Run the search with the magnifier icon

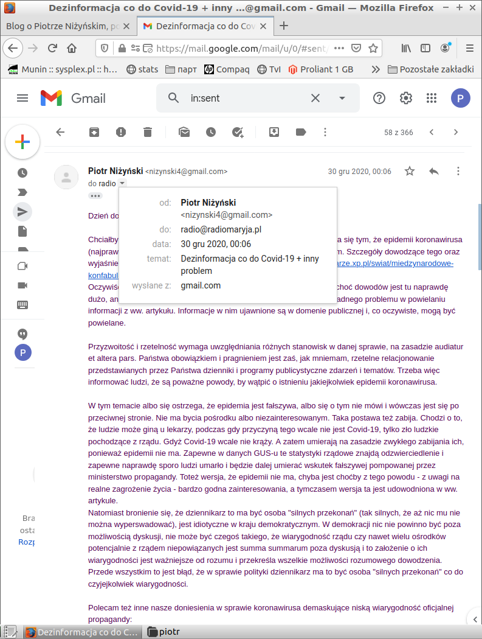tap(173, 98)
